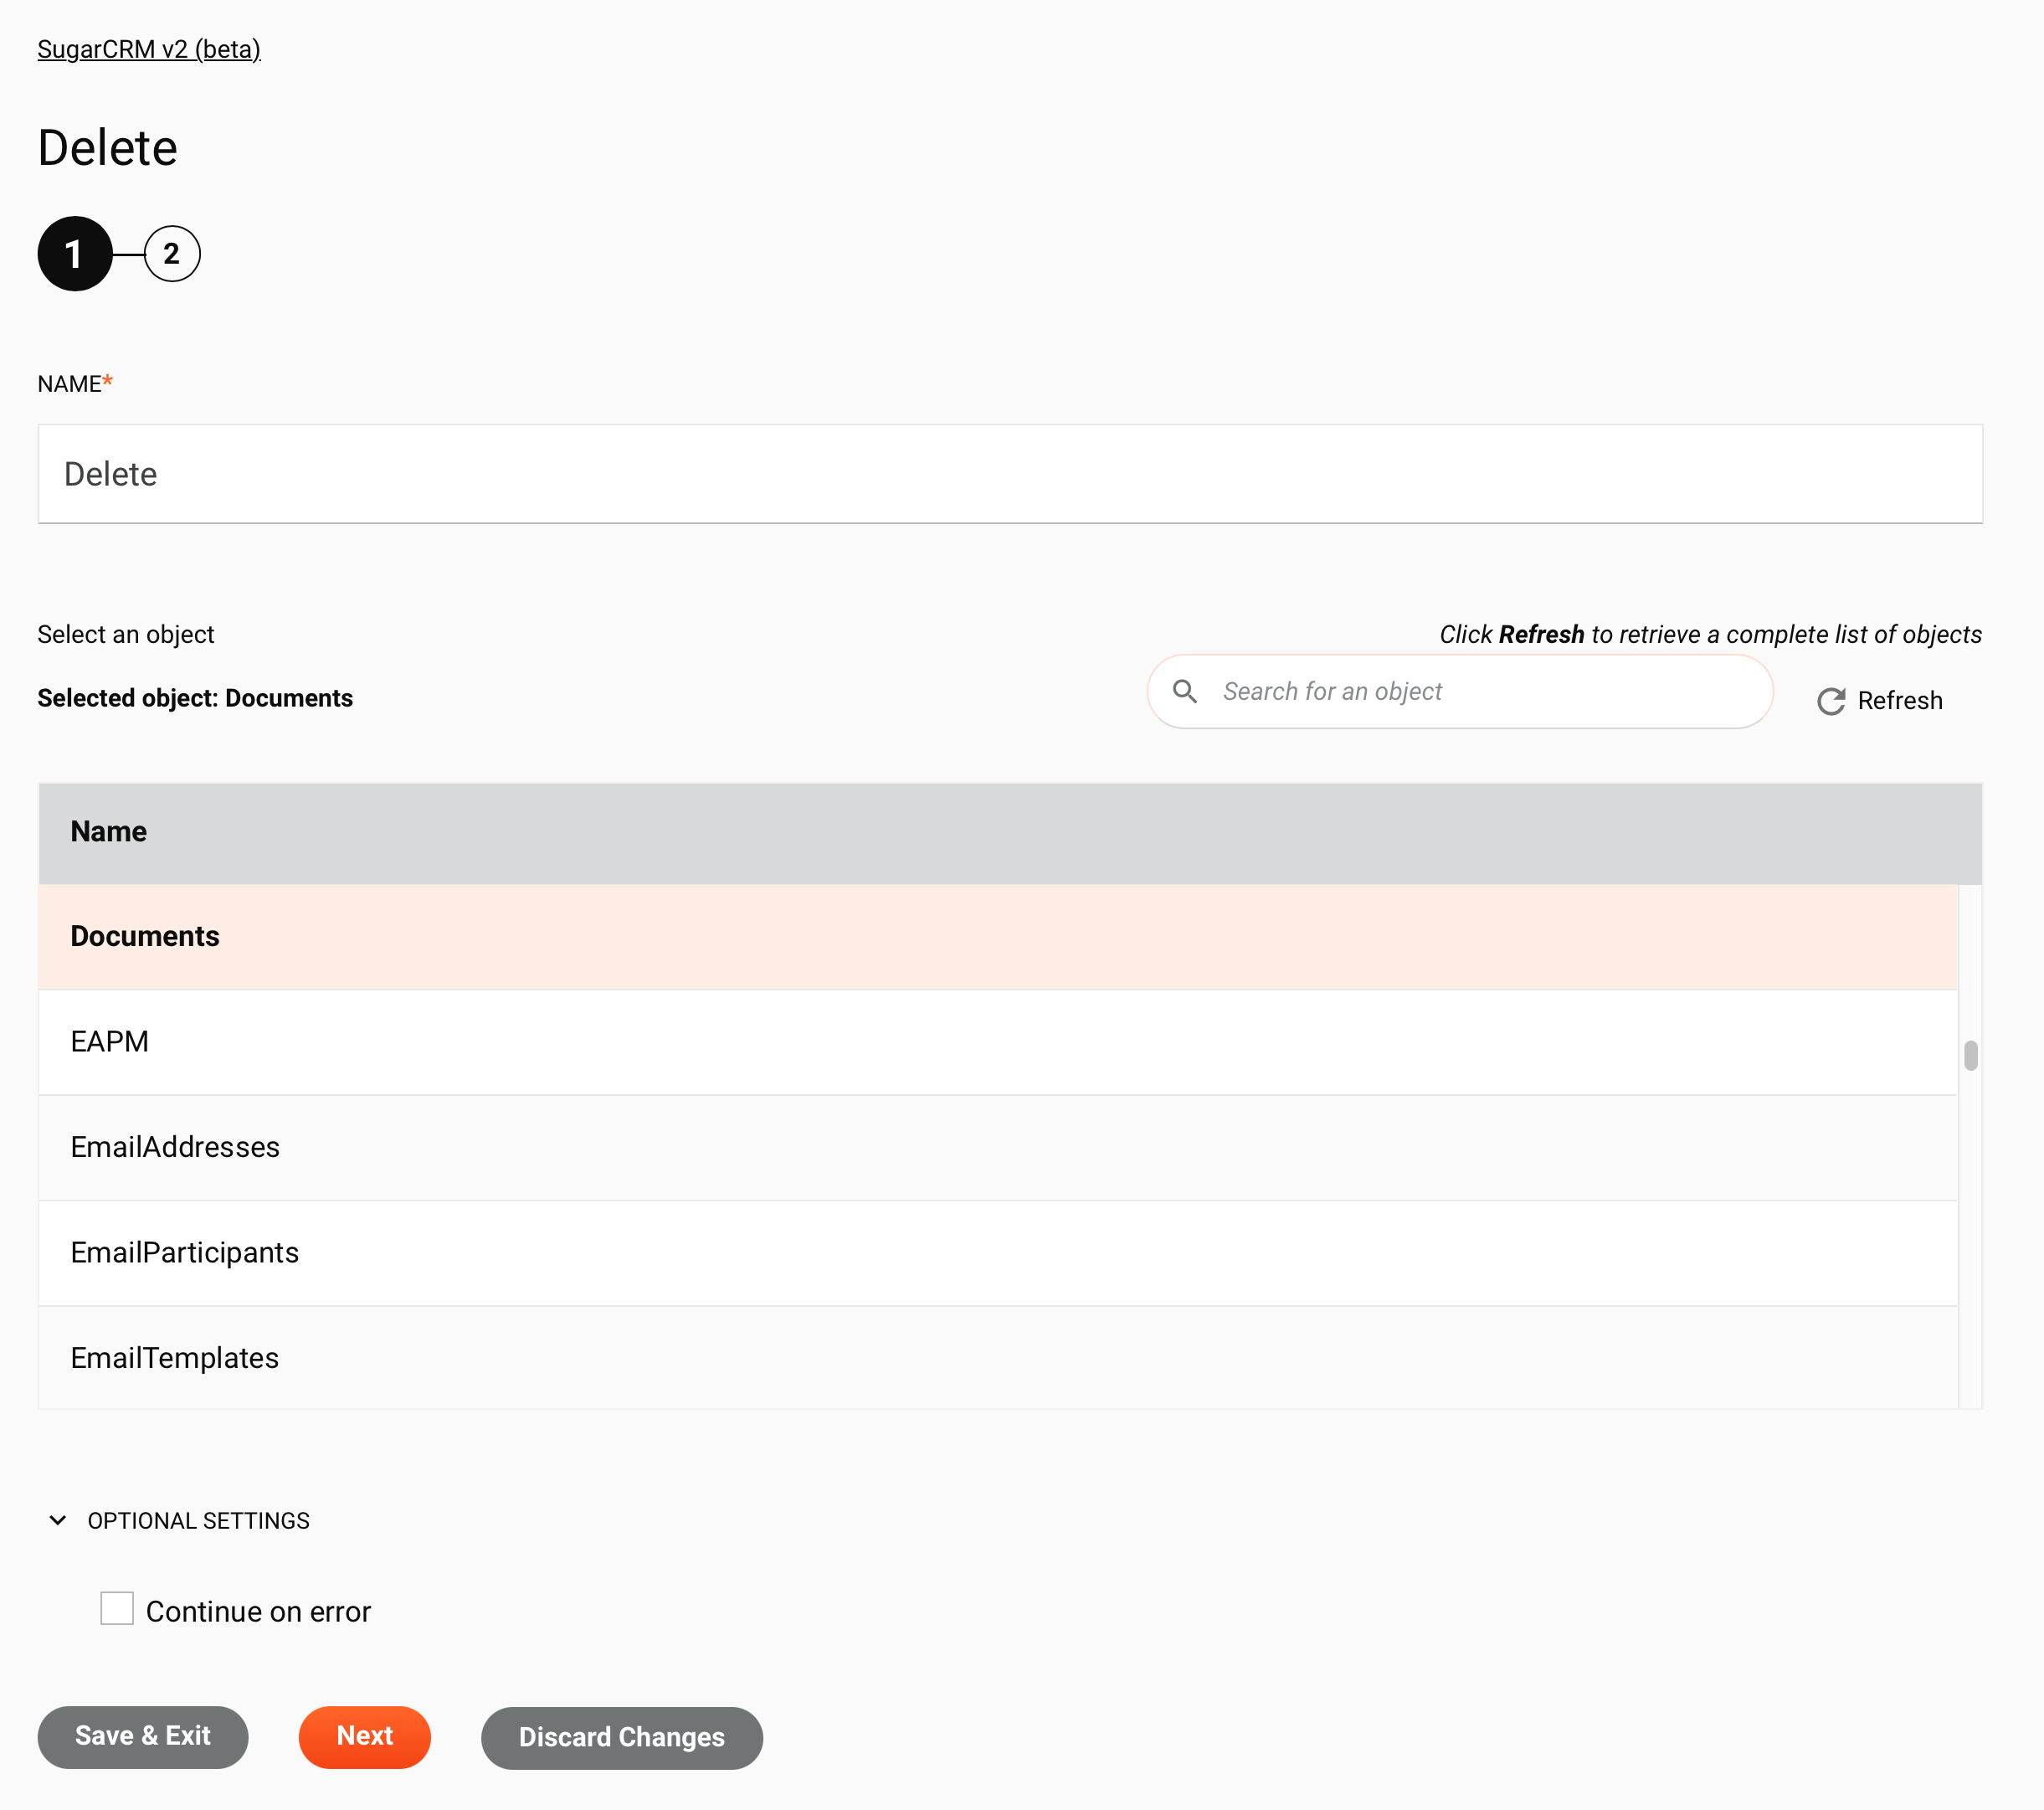Click Save and Exit button
The width and height of the screenshot is (2044, 1810).
tap(143, 1736)
